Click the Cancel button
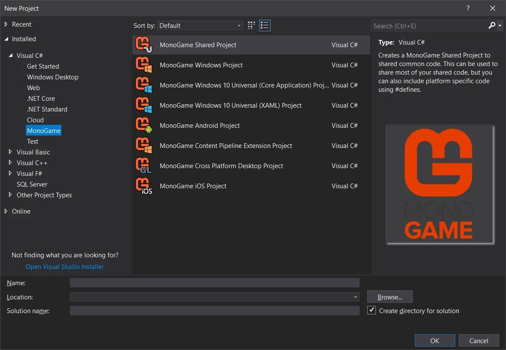Viewport: 506px width, 350px height. point(479,341)
